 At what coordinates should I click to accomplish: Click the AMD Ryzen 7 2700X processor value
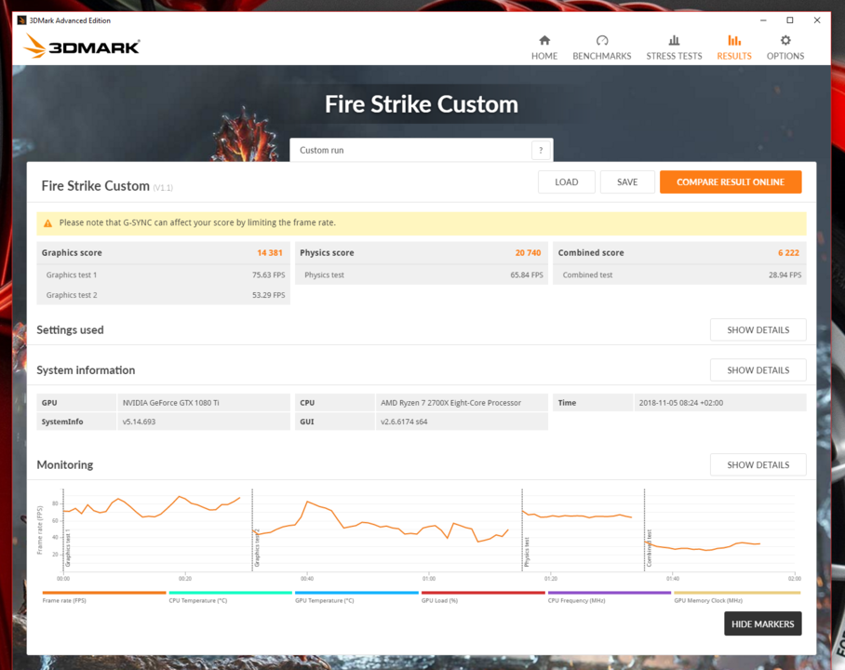450,403
